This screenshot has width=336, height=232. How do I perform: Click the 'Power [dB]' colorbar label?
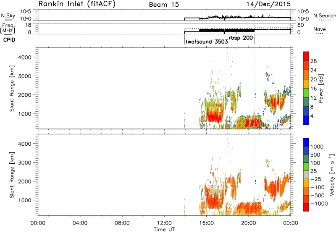(x=320, y=88)
